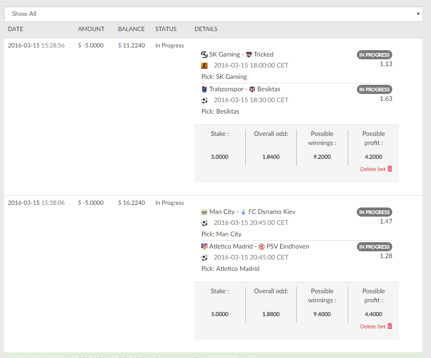Click the Pick: Atletico Madrid line
This screenshot has height=358, width=431.
pos(230,269)
